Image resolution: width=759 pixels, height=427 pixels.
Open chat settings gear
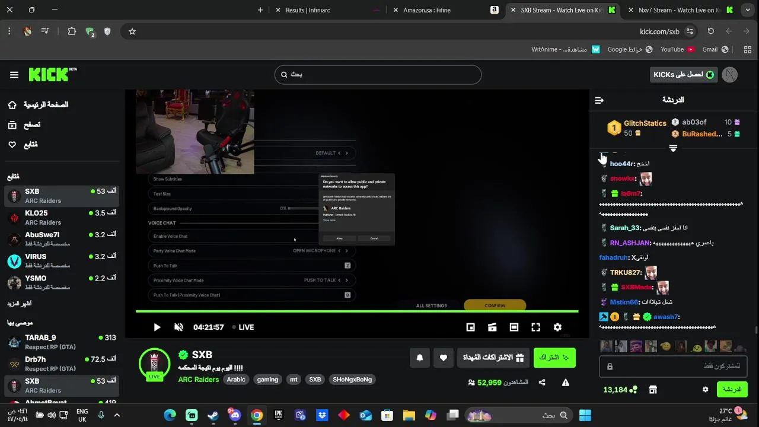[x=705, y=390]
